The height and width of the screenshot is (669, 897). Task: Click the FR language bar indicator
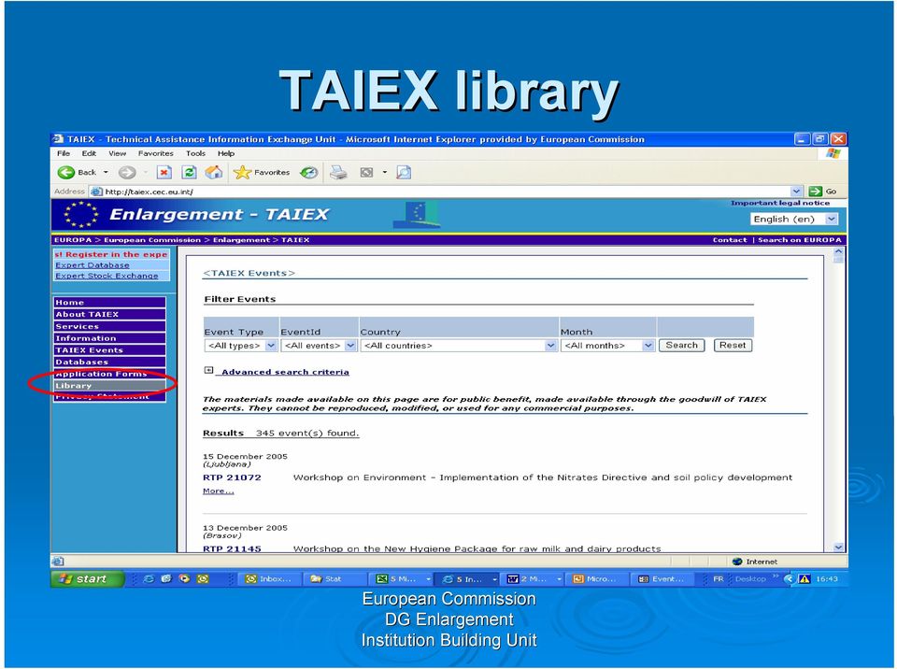coord(719,579)
